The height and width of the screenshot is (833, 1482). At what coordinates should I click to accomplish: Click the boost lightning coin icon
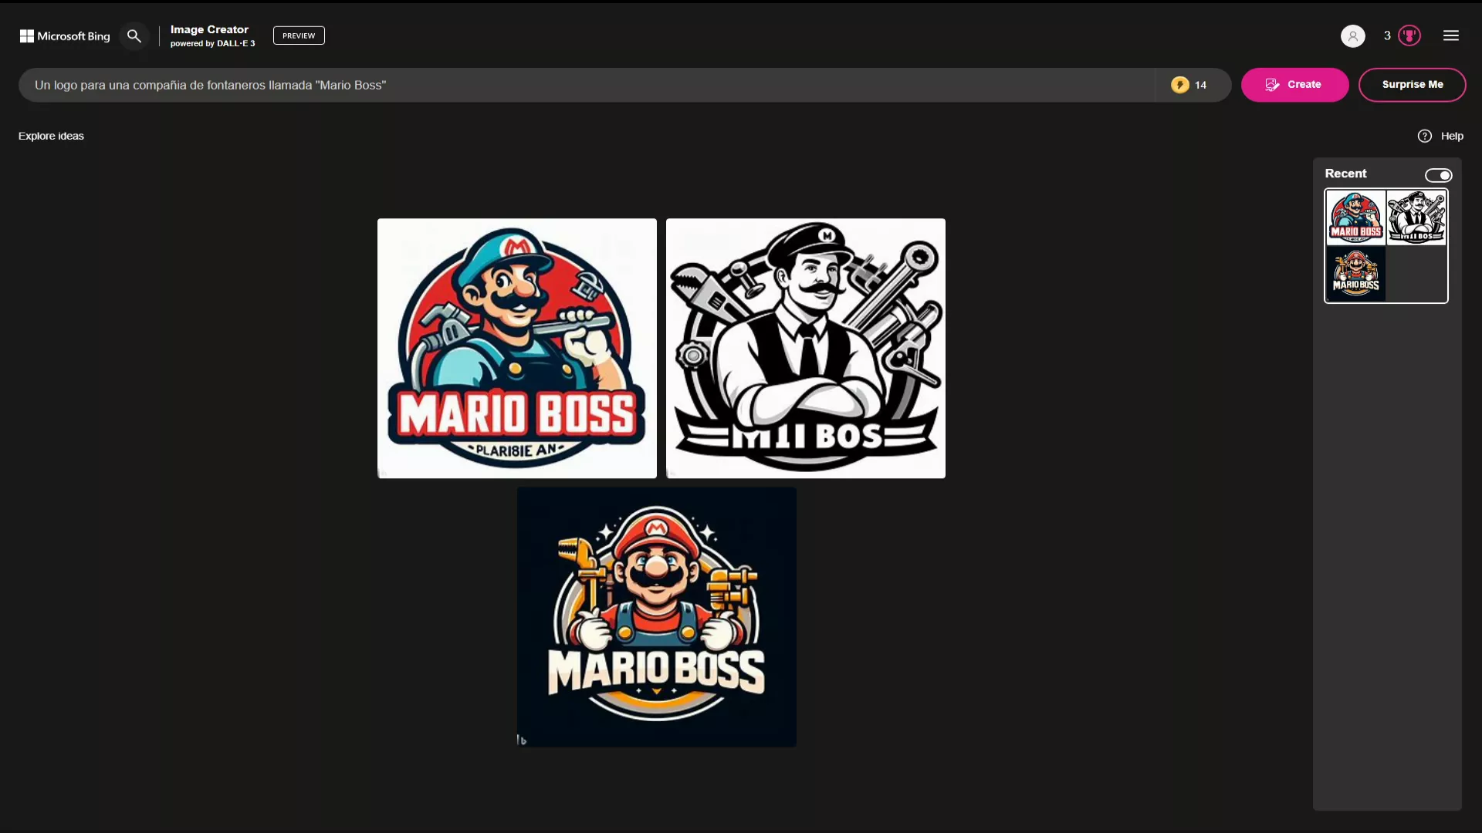tap(1179, 85)
